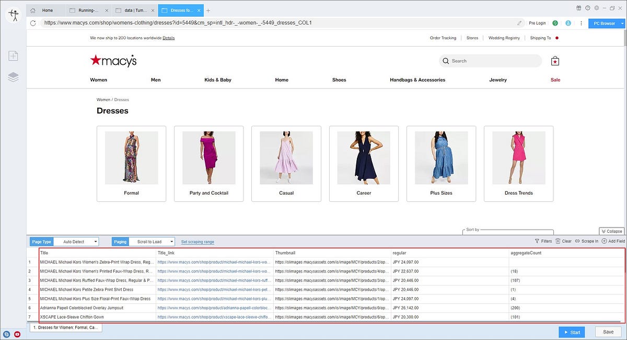Select the Formal dress category thumbnail
The width and height of the screenshot is (627, 340).
pos(131,158)
